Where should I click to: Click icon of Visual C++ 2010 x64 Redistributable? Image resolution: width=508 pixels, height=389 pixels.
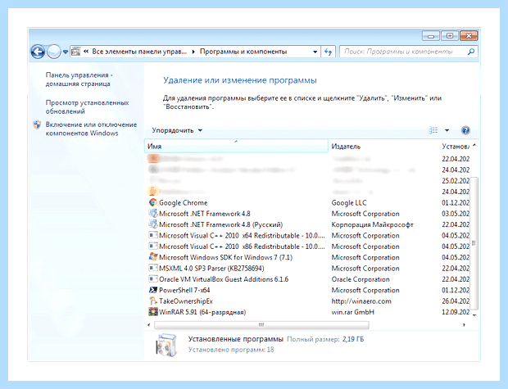(153, 235)
